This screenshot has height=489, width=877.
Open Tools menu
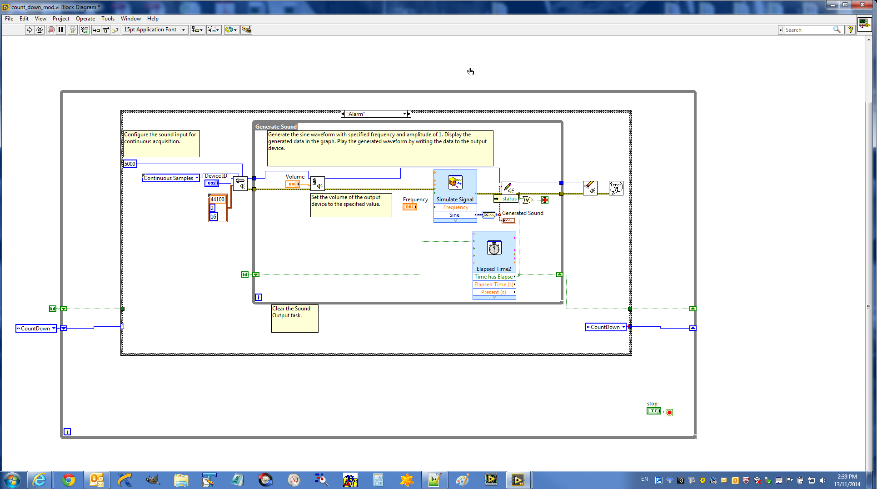[x=108, y=19]
